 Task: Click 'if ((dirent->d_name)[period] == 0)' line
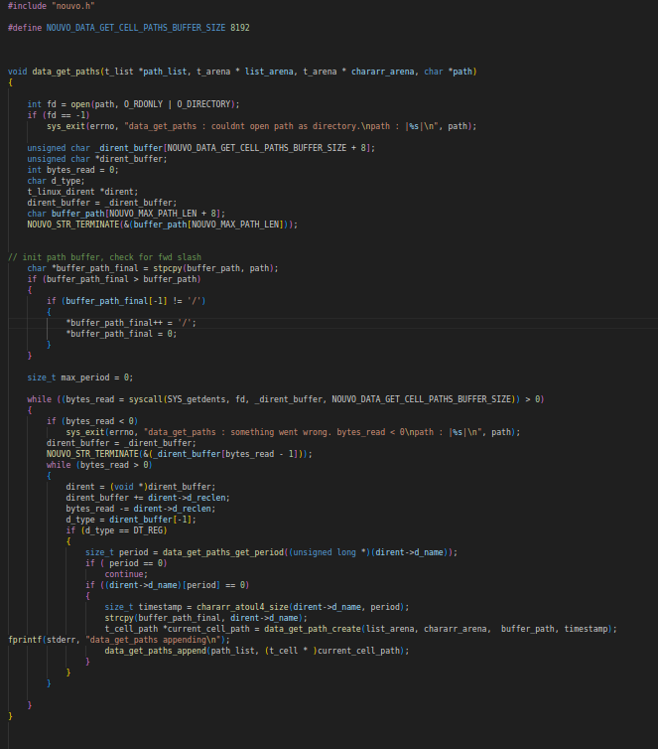167,585
